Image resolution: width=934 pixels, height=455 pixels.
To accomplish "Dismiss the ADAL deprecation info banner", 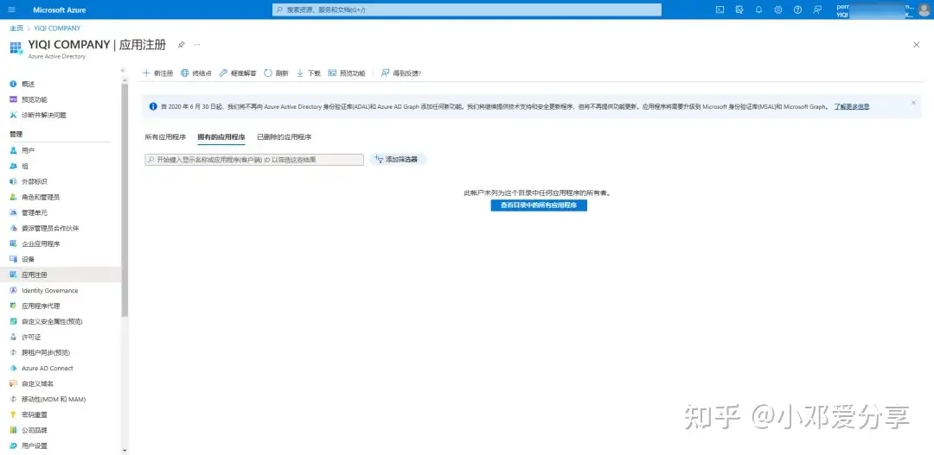I will (913, 102).
